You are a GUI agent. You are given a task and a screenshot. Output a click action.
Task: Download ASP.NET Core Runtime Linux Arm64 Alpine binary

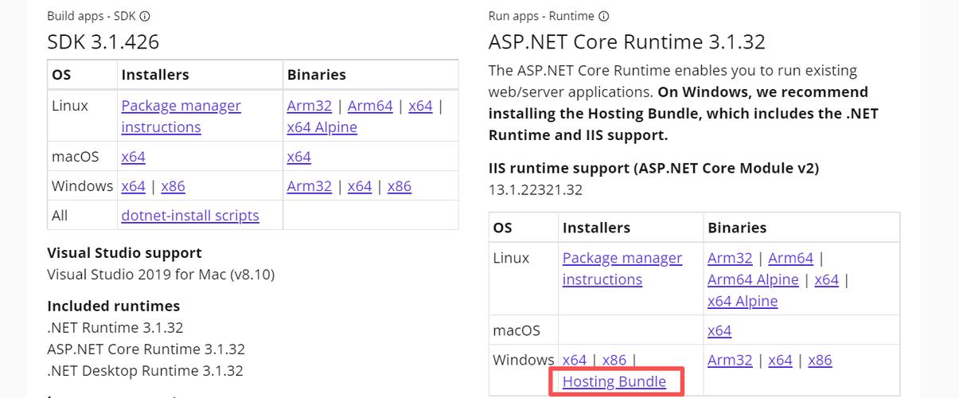[x=753, y=279]
